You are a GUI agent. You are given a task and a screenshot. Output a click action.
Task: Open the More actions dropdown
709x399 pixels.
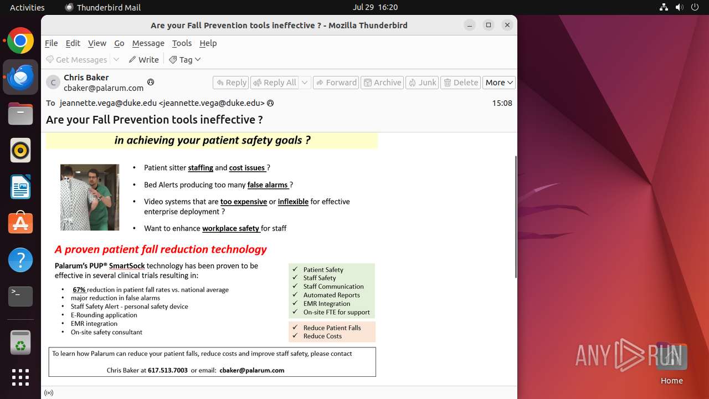(x=499, y=83)
